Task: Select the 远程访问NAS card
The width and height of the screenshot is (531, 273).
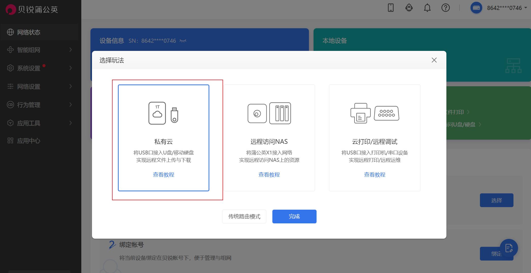Action: tap(269, 138)
